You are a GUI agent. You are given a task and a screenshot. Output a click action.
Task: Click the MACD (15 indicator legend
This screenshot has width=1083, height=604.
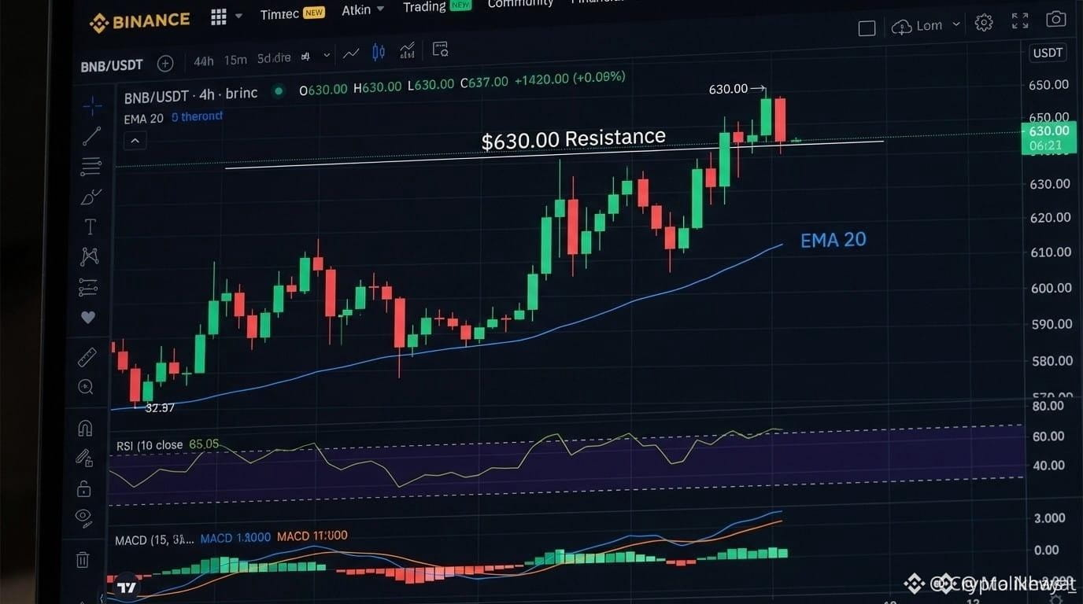click(x=153, y=540)
